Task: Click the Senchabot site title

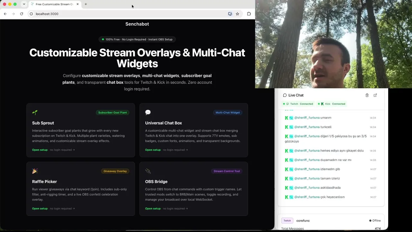Action: 137,24
